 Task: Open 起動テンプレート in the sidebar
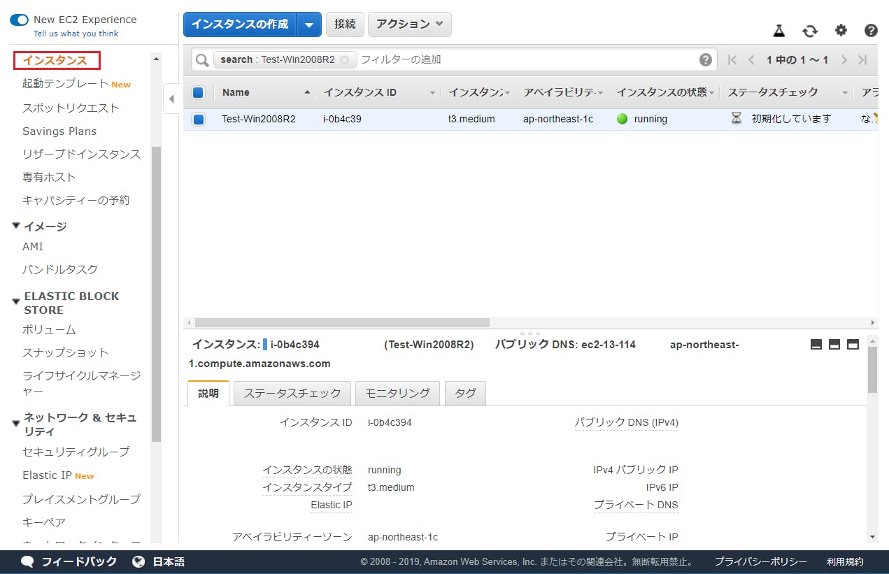pyautogui.click(x=65, y=84)
